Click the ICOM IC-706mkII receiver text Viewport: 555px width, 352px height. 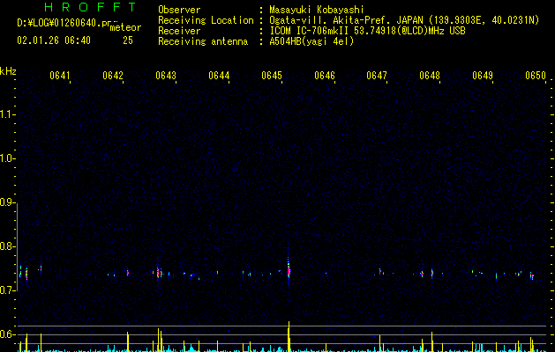click(367, 31)
